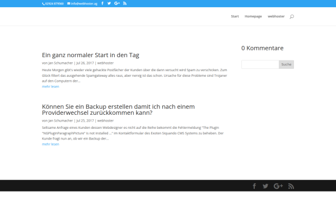
Task: Open author Jan Schumacher on Jul 25 post
Action: [60, 120]
